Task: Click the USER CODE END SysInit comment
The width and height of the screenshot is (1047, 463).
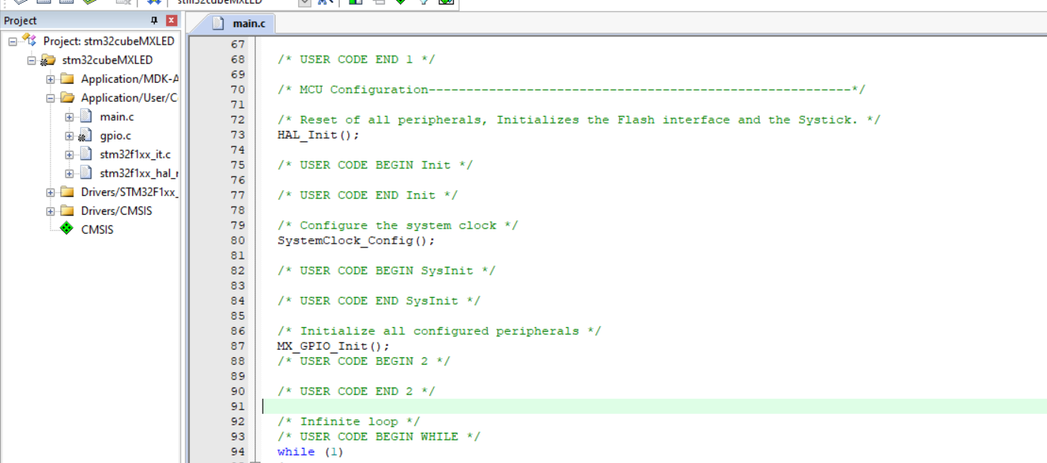Action: coord(378,301)
